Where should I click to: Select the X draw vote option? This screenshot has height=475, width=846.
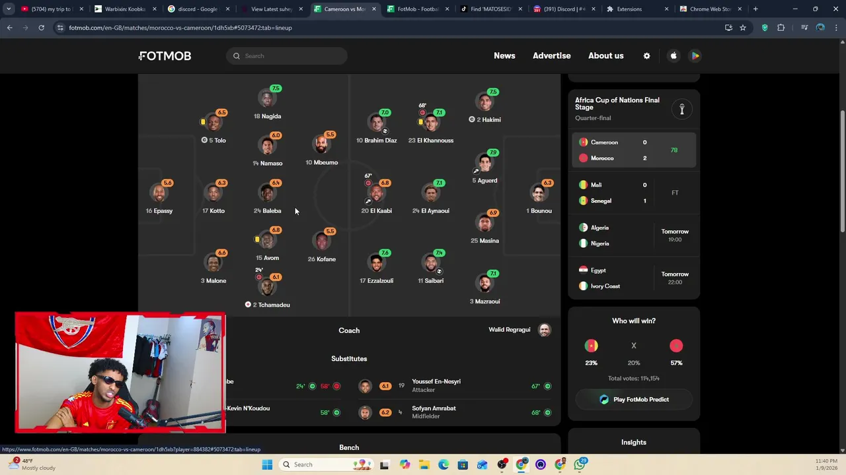click(x=634, y=346)
